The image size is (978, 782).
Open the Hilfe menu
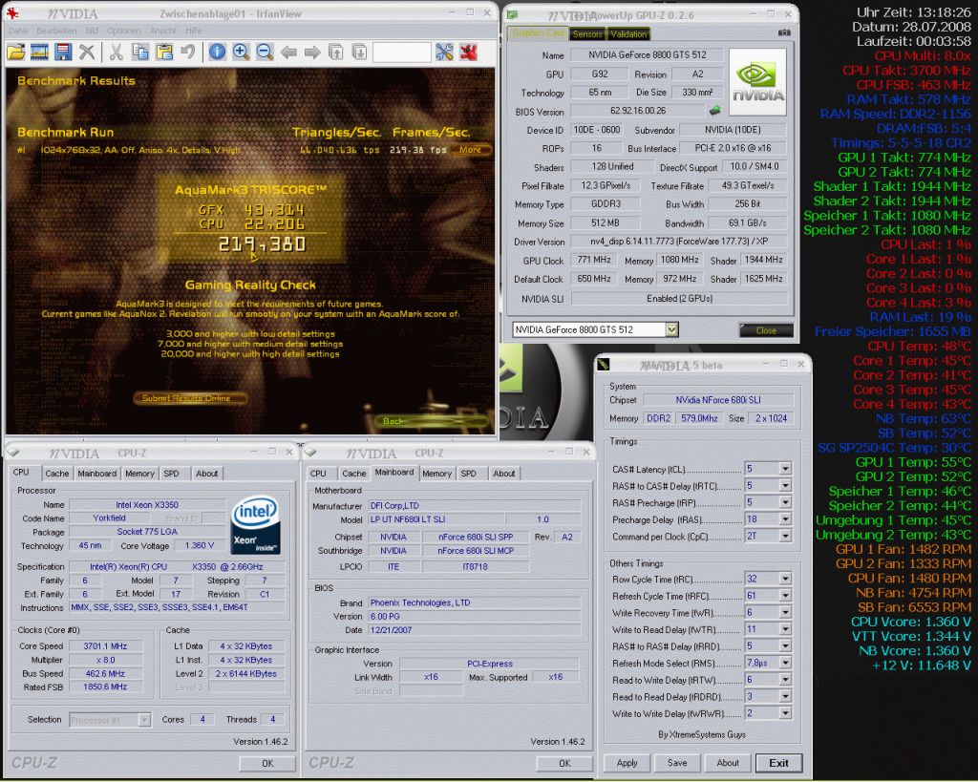point(193,30)
